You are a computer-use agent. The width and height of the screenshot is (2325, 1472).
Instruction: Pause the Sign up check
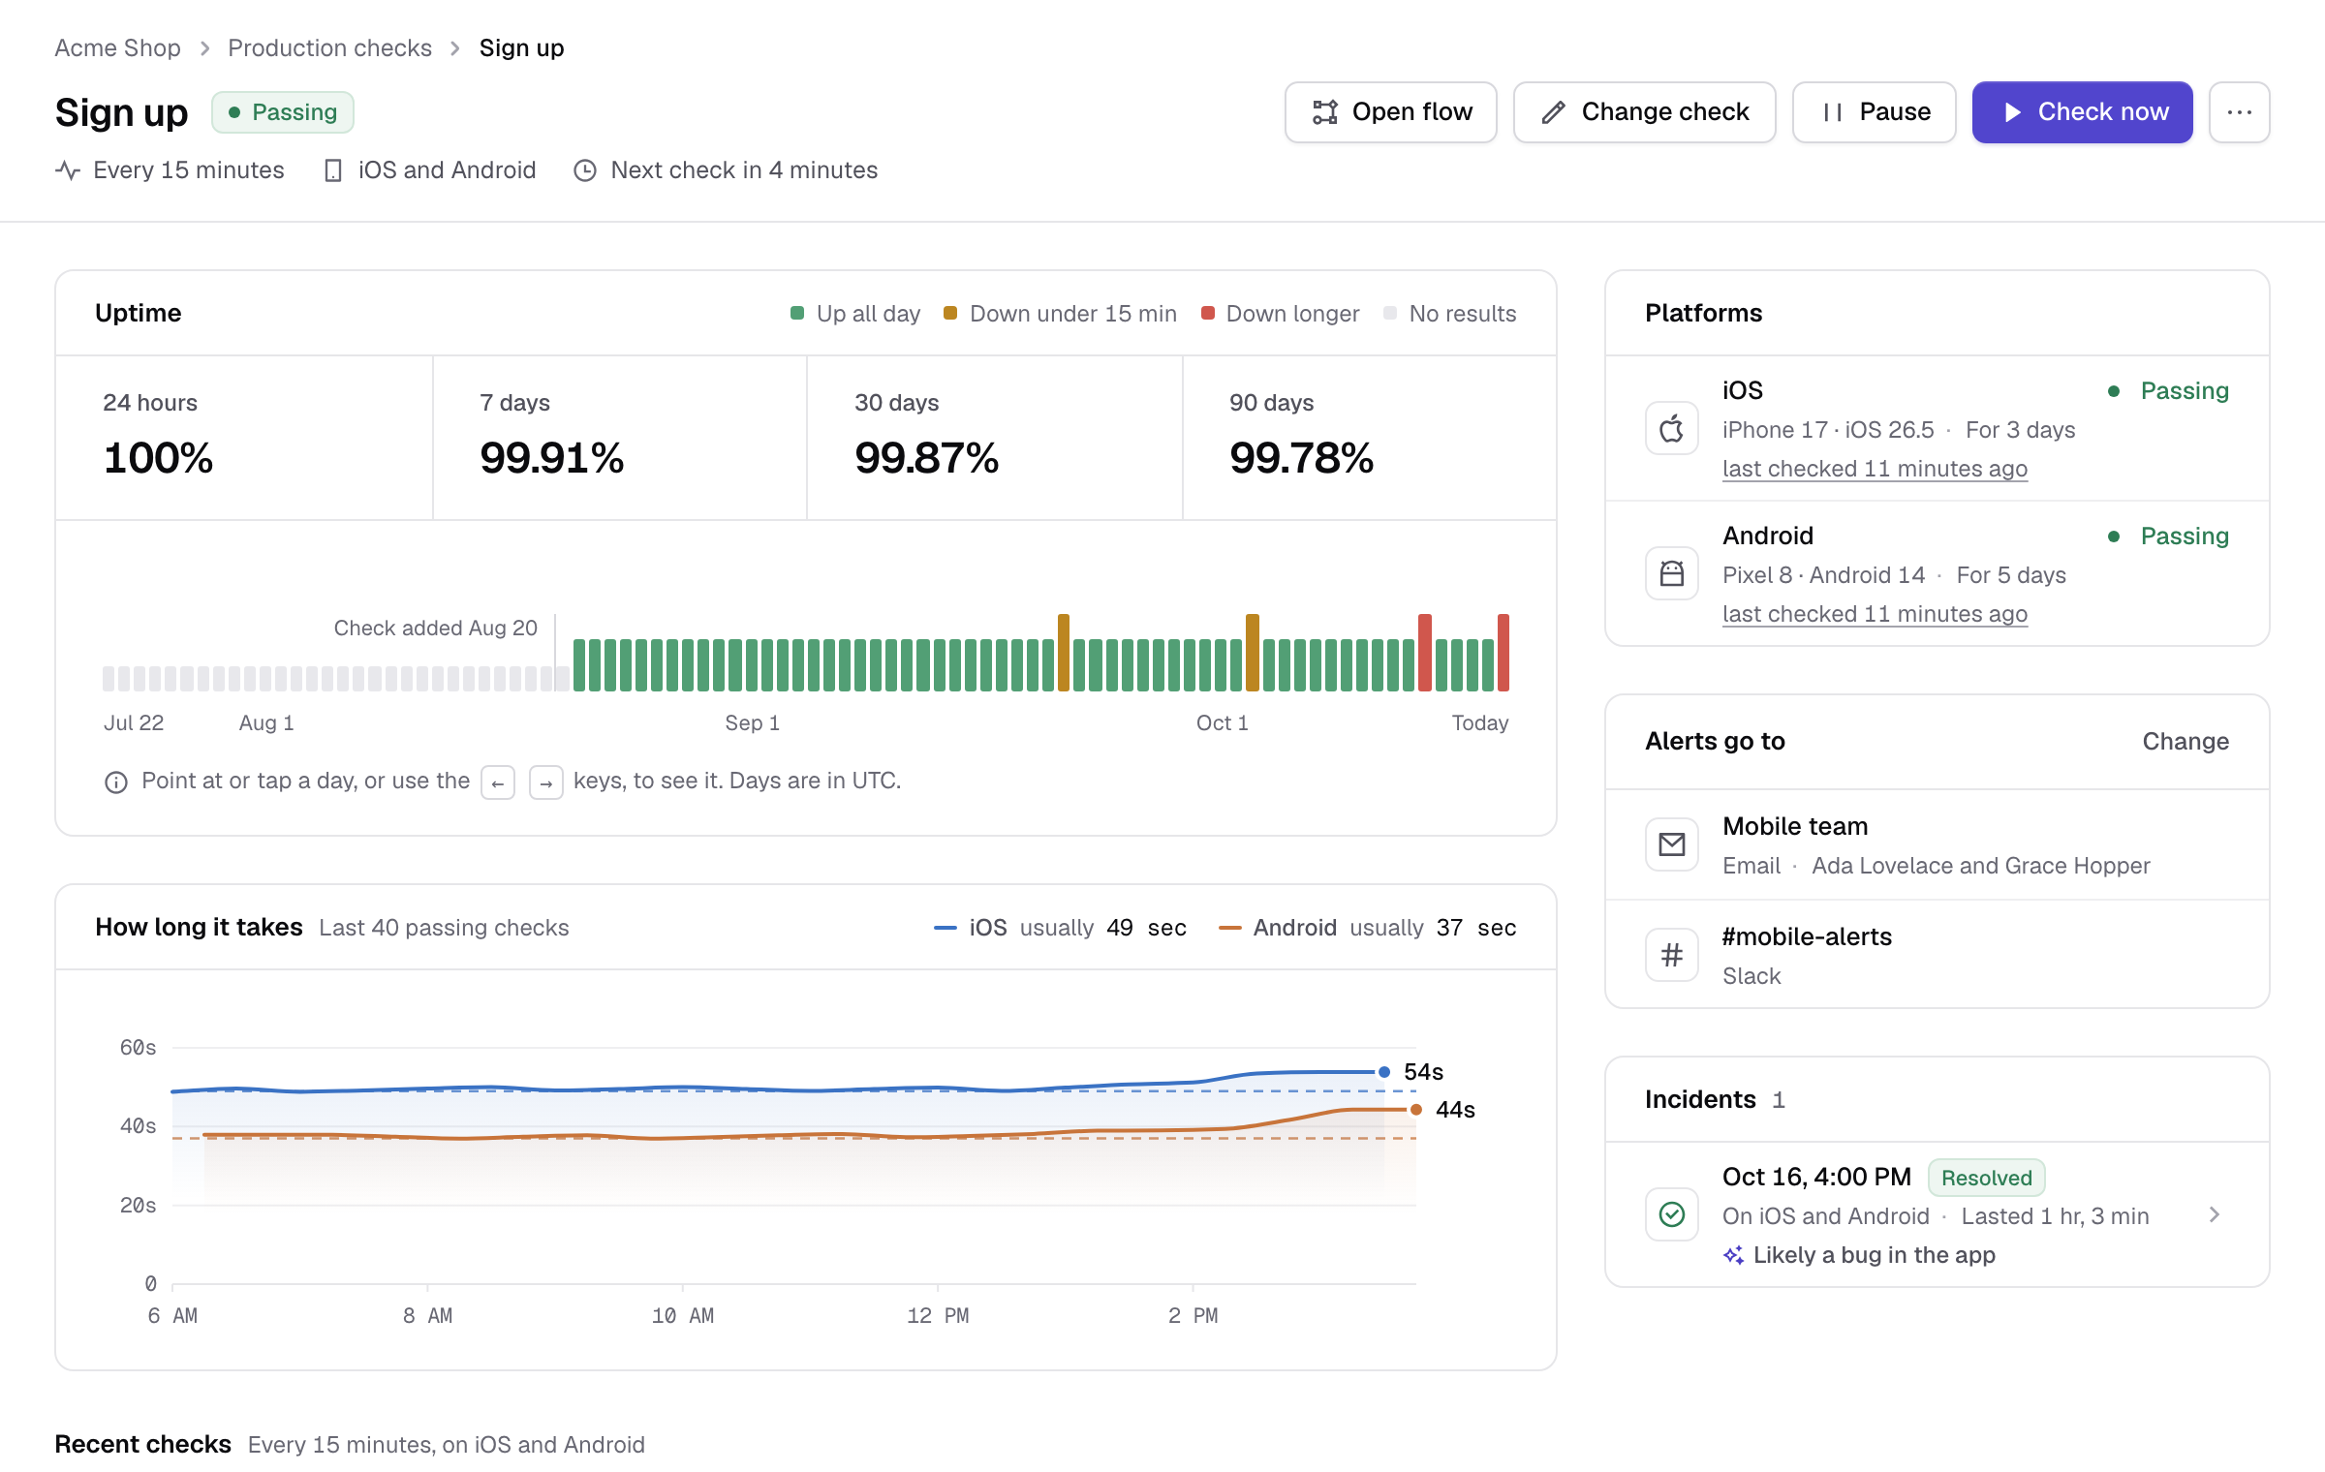(1875, 112)
